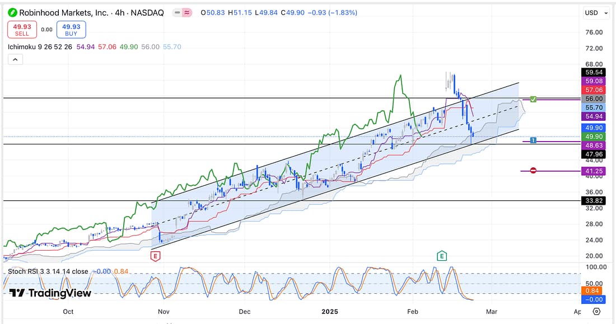Click the orange 0.84 Stoch RSI value label
The height and width of the screenshot is (324, 616).
coord(593,292)
